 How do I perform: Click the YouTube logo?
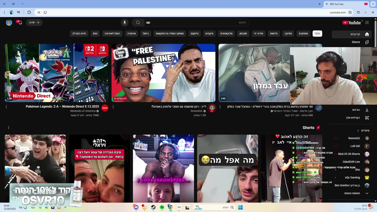coord(352,23)
